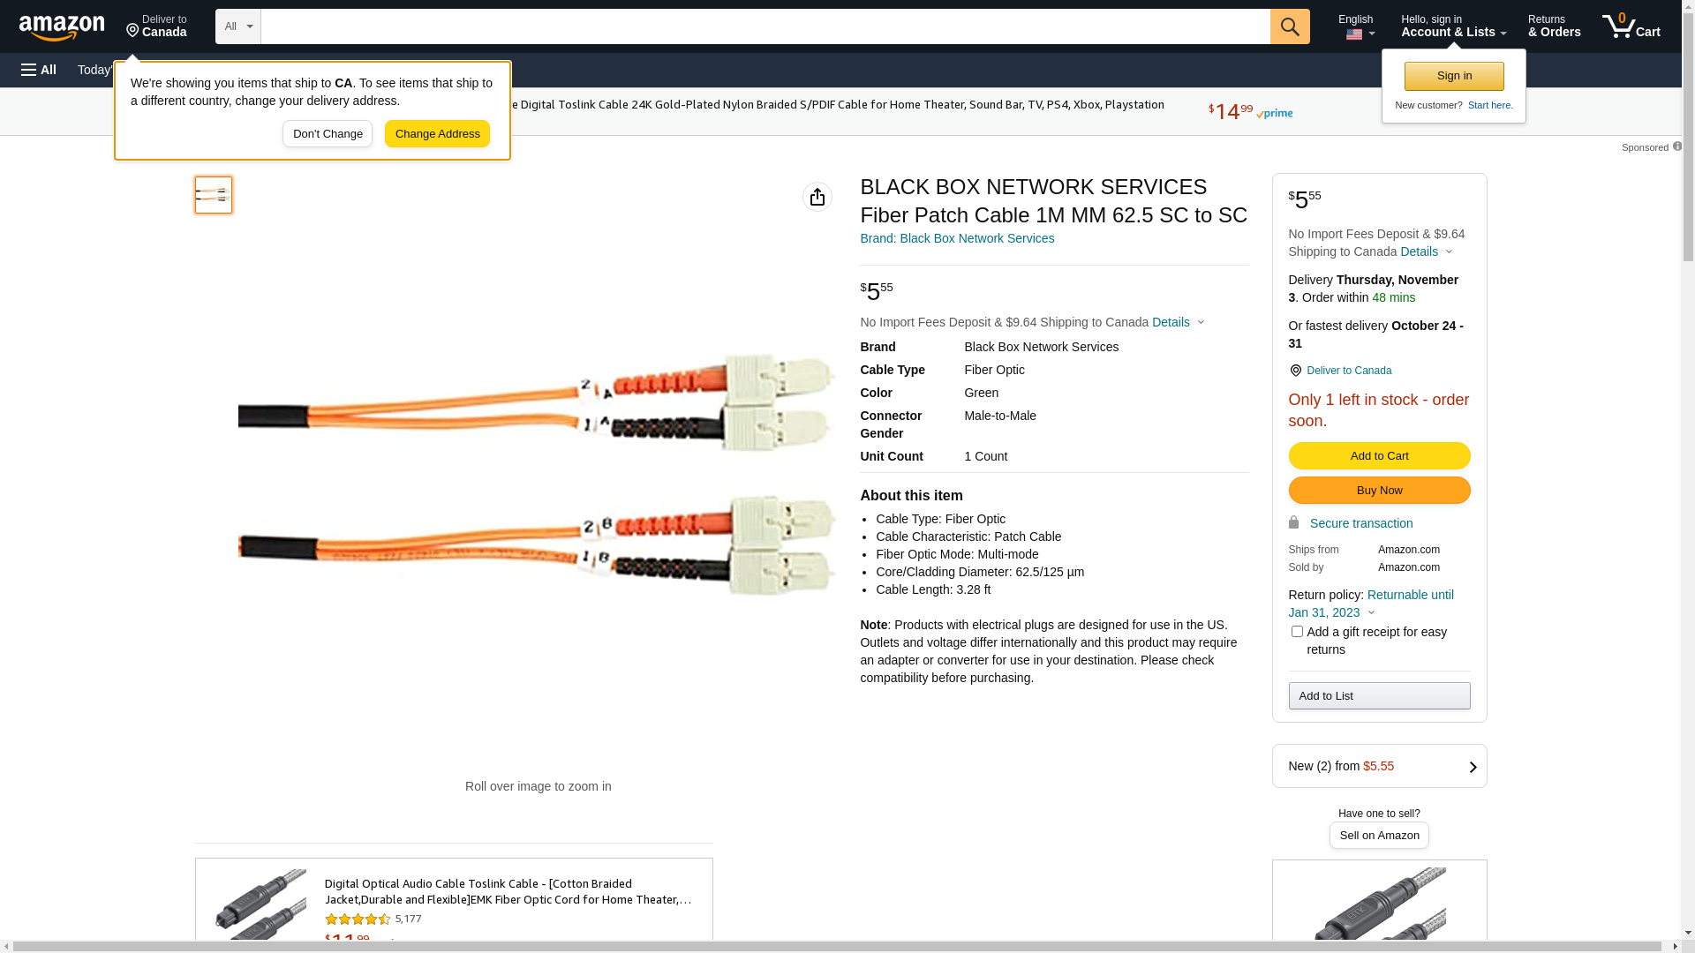This screenshot has width=1695, height=953.
Task: Click the Add to Cart button
Action: 1379,456
